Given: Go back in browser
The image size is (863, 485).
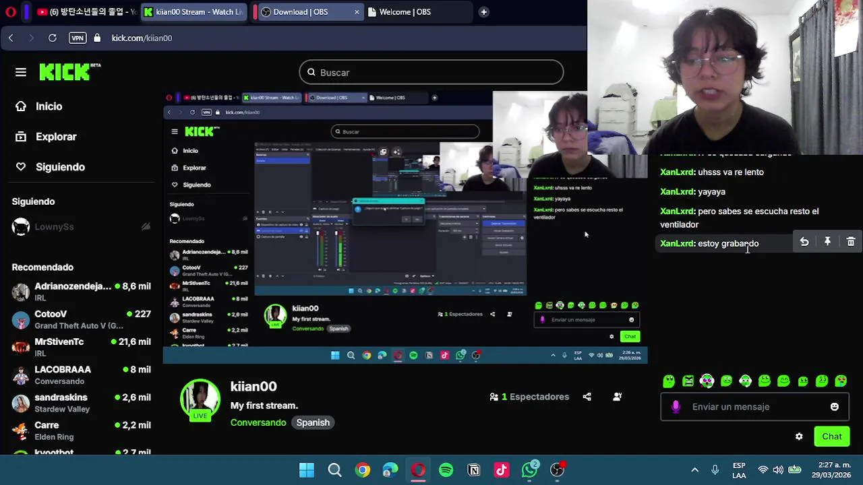Looking at the screenshot, I should [11, 38].
